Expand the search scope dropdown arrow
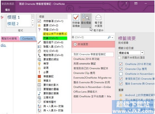 pyautogui.click(x=112, y=38)
